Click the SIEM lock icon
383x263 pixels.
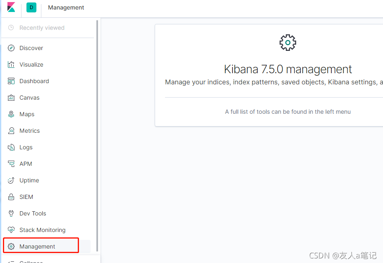[11, 197]
